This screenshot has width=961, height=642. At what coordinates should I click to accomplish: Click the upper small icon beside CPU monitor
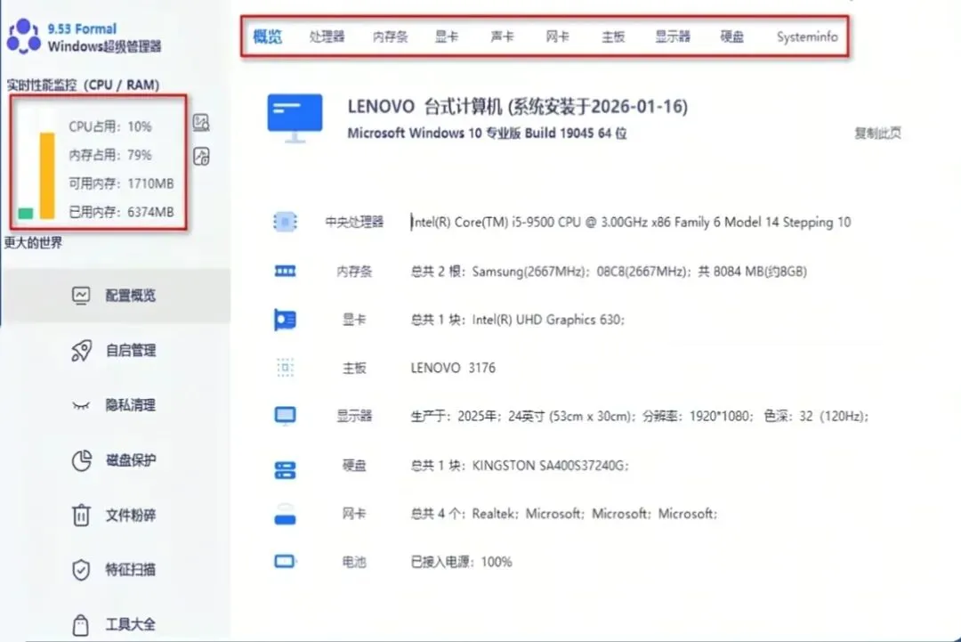click(x=201, y=123)
